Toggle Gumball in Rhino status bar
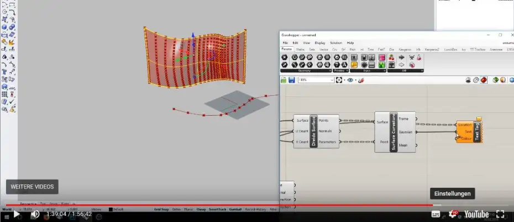 pyautogui.click(x=235, y=209)
